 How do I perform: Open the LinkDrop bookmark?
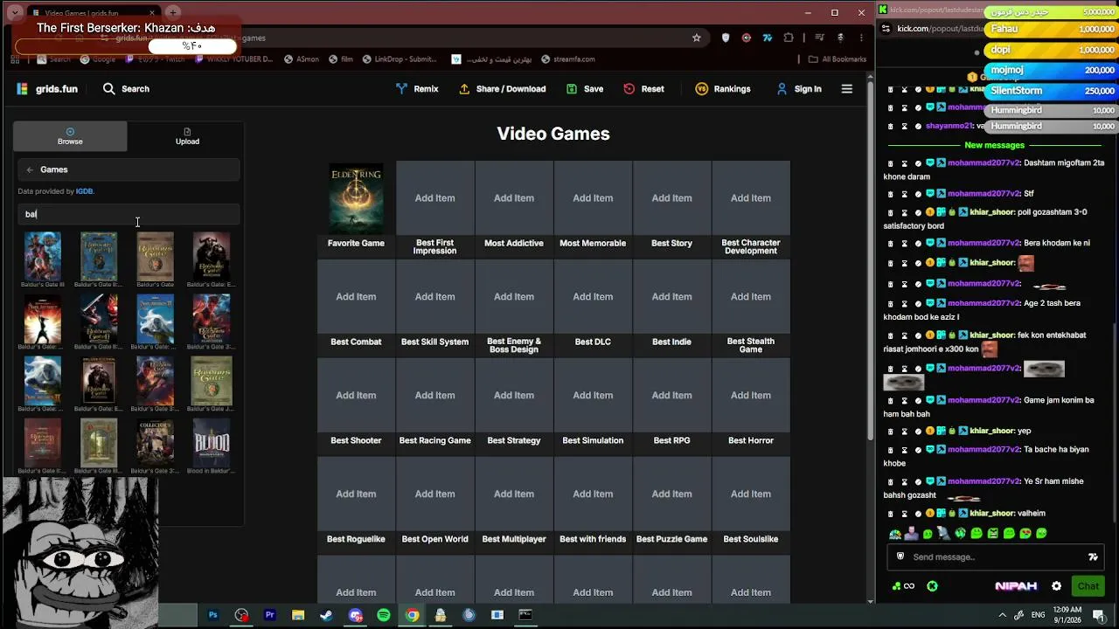pyautogui.click(x=399, y=59)
